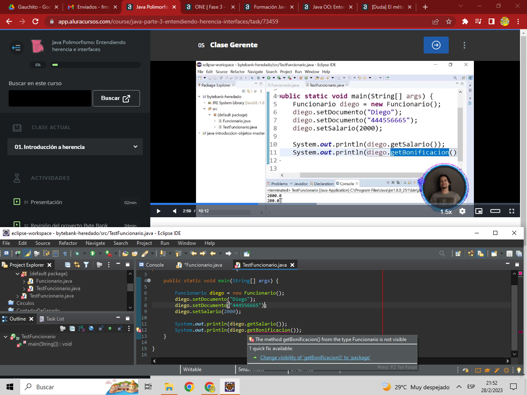The width and height of the screenshot is (527, 395).
Task: Click the Last Edit Location arrow icon
Action: point(194,253)
